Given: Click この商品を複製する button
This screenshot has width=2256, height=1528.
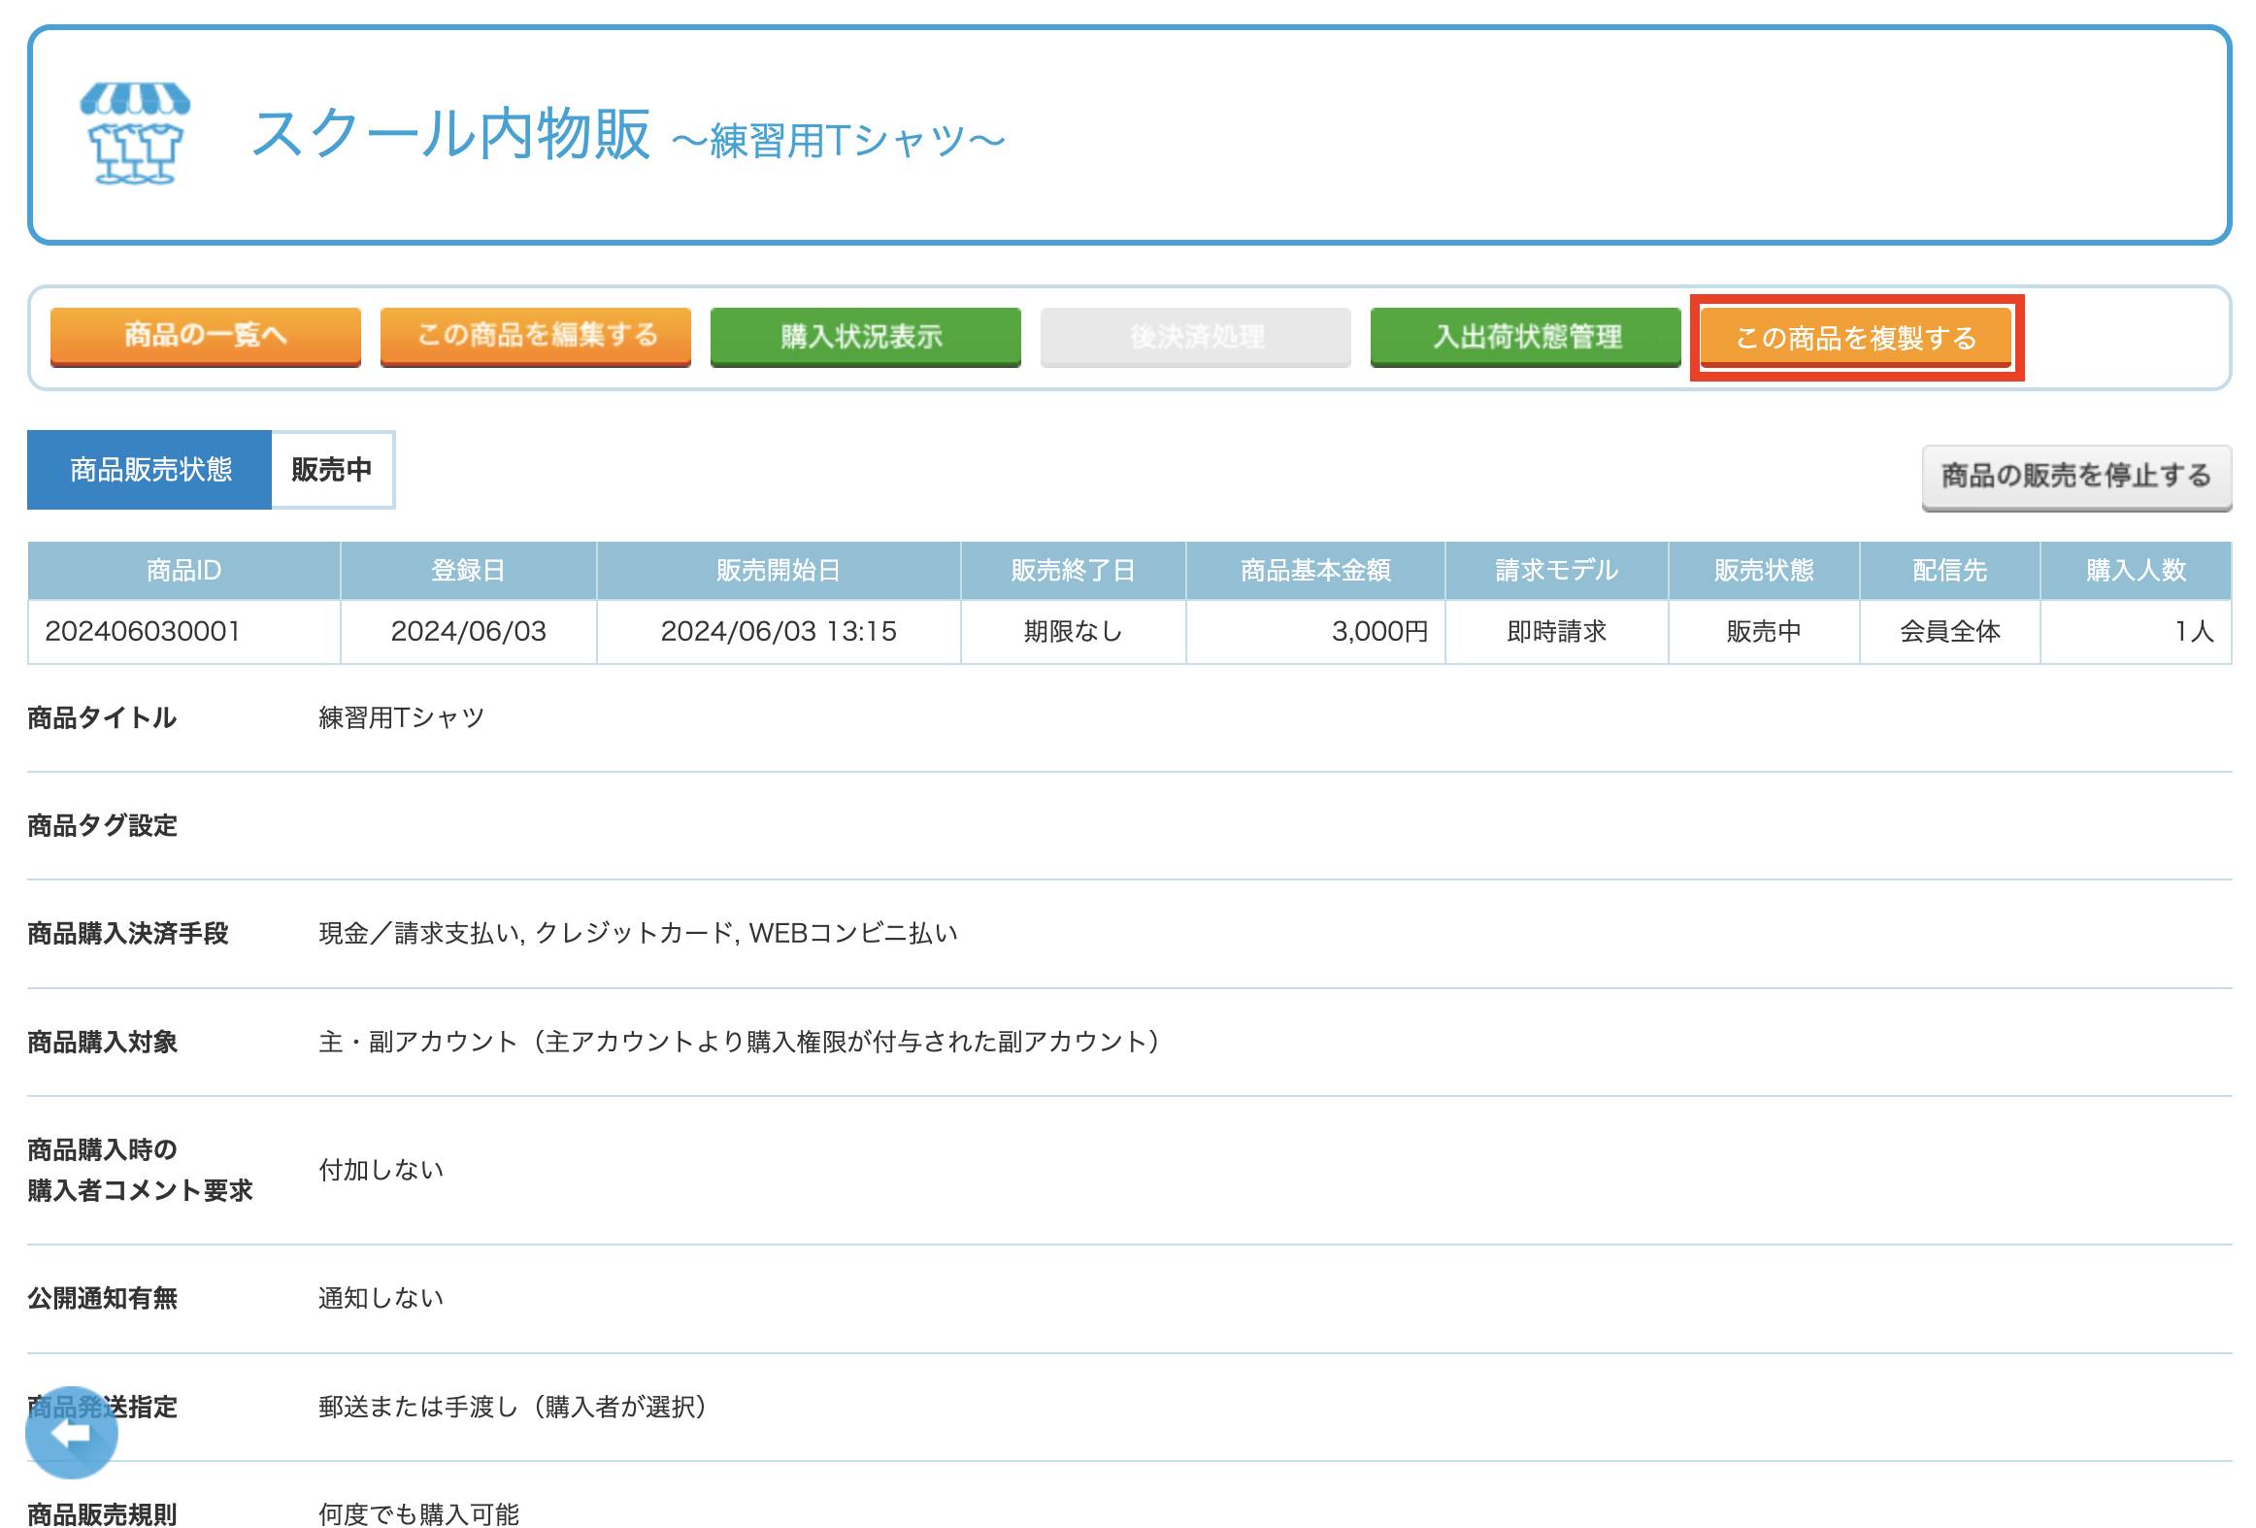Looking at the screenshot, I should coord(1856,338).
